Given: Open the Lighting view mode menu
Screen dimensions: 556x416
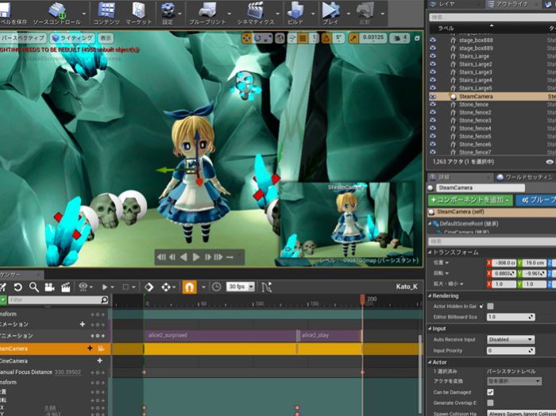Looking at the screenshot, I should [x=72, y=38].
